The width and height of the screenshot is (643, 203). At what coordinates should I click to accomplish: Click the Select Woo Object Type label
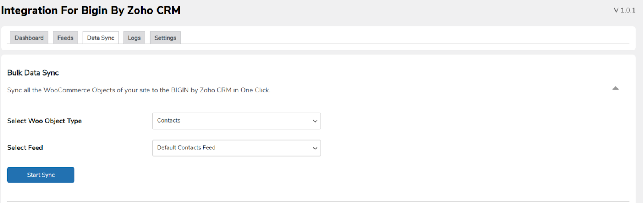tap(44, 121)
